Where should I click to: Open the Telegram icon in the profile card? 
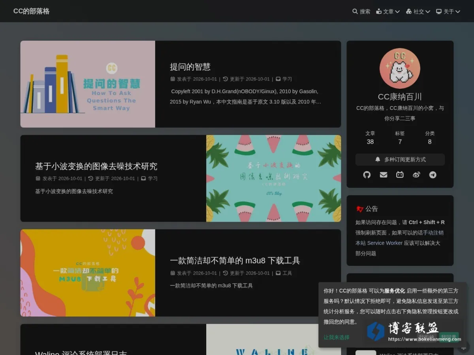tap(433, 175)
